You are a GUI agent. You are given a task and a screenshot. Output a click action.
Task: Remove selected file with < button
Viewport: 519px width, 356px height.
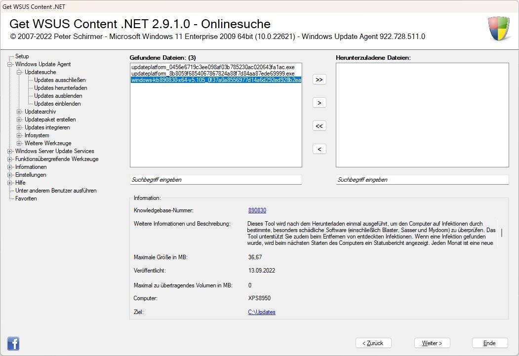pos(319,149)
